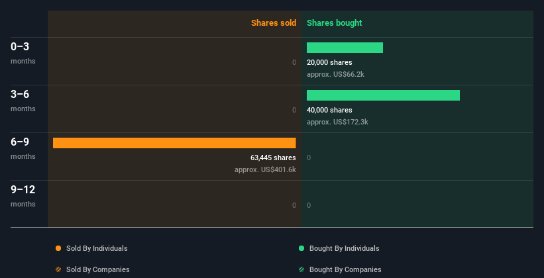The height and width of the screenshot is (278, 544).
Task: Click the hatched green Bought By Companies icon
Action: 301,269
